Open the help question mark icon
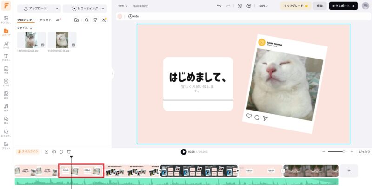Screen dimensions: 372x189 tap(249, 6)
